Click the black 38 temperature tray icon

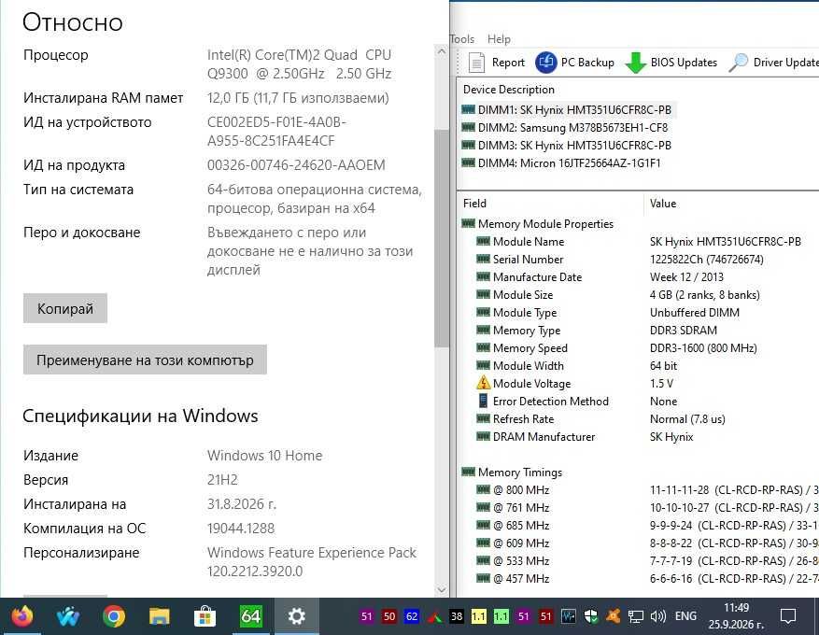[457, 616]
